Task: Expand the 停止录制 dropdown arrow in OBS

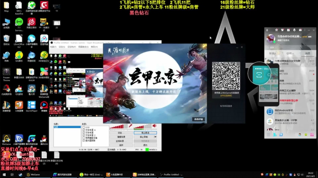Action: click(x=155, y=137)
